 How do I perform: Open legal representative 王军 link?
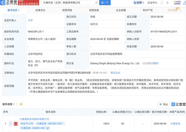coord(30,20)
